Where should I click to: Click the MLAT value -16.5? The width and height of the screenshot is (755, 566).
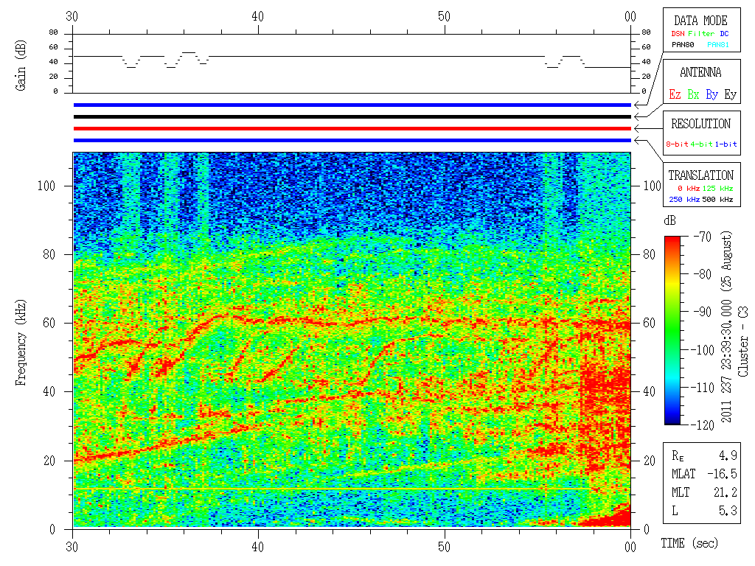coord(722,474)
